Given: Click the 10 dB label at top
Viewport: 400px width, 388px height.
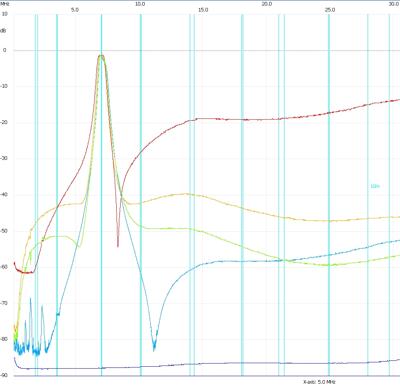Looking at the screenshot, I should pos(4,14).
